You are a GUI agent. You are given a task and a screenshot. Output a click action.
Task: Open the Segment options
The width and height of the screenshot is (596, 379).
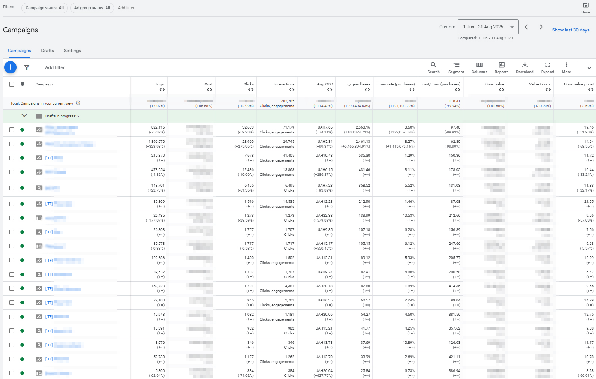[x=456, y=67]
